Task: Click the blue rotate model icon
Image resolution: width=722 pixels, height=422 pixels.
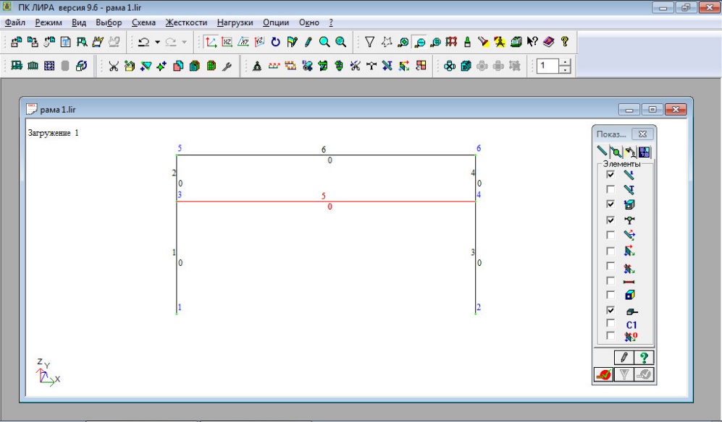Action: point(275,42)
